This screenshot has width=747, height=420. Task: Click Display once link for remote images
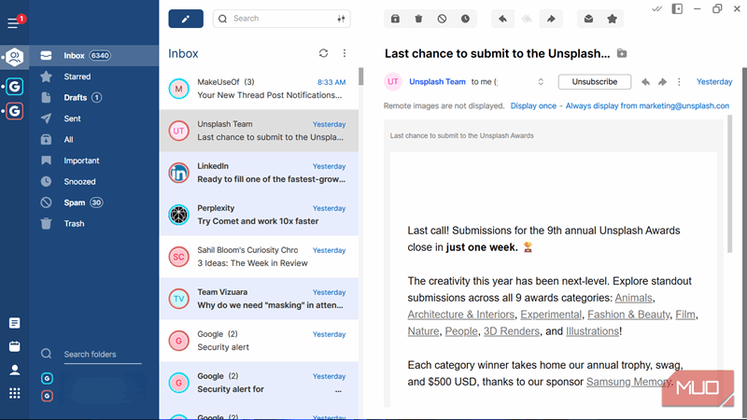tap(533, 105)
